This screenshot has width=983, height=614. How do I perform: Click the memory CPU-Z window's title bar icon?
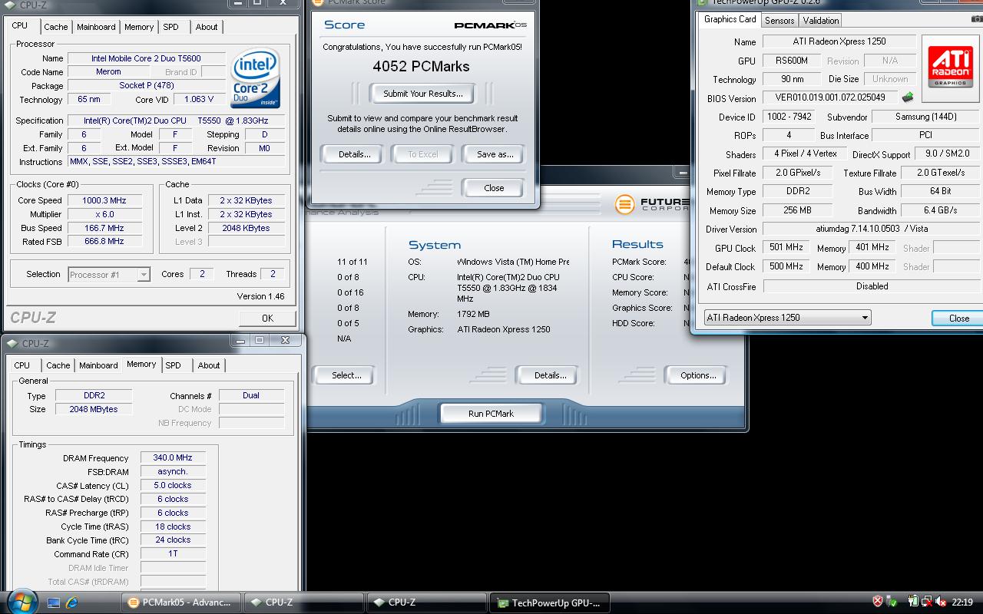pos(12,343)
